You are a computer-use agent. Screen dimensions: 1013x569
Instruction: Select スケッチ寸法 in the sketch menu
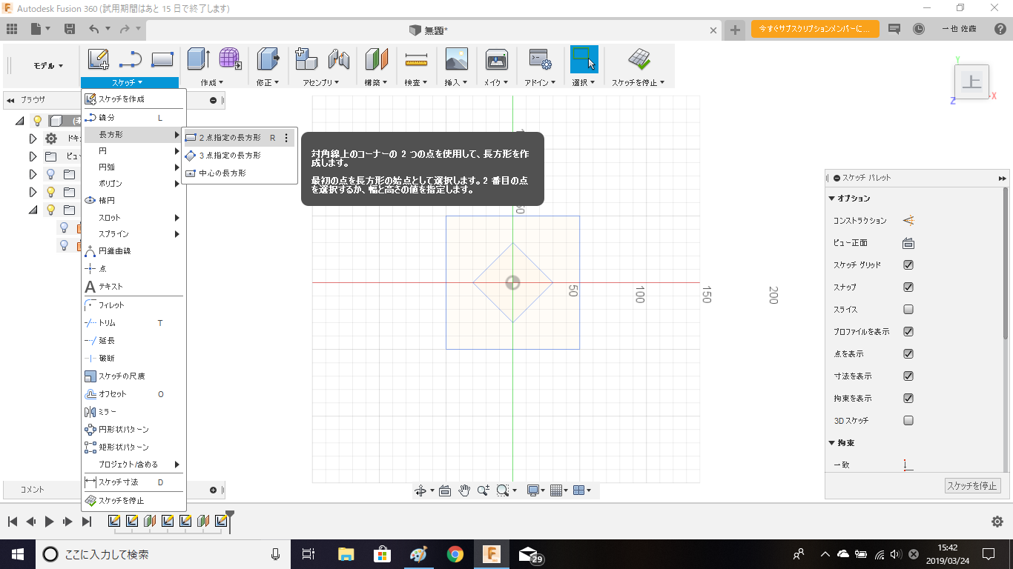tap(133, 482)
